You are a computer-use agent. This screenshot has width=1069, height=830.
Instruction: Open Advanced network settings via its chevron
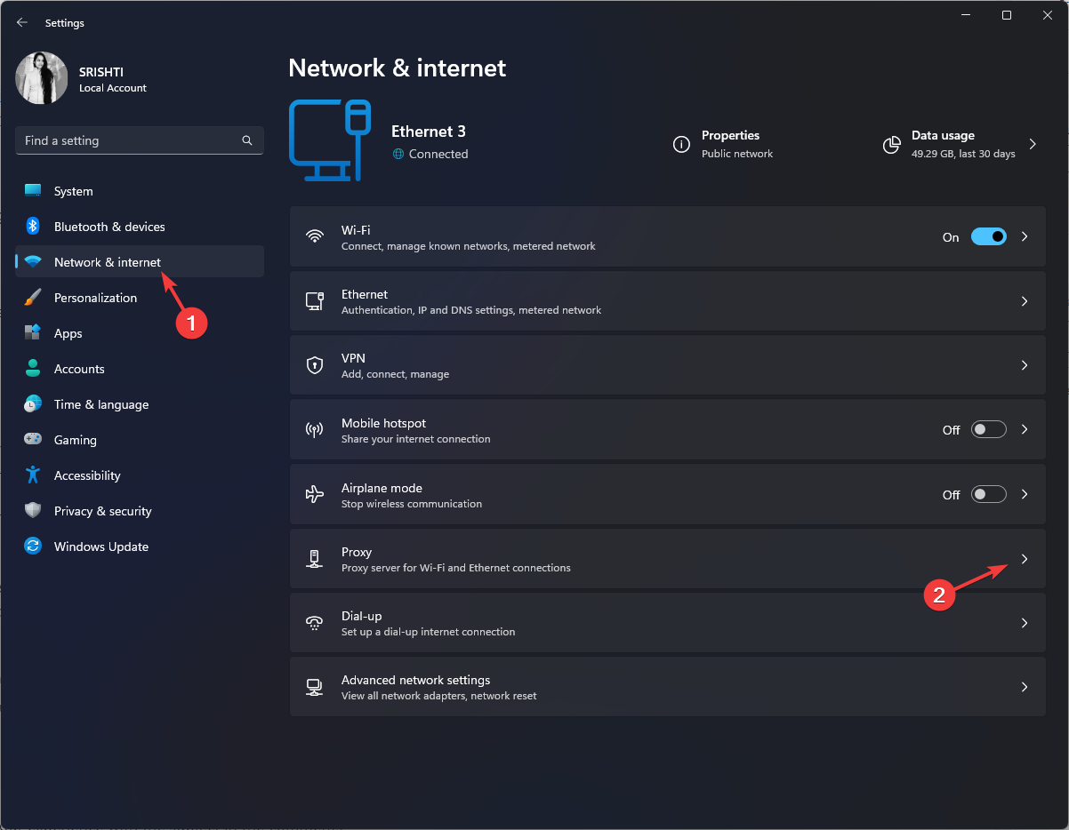[1024, 686]
